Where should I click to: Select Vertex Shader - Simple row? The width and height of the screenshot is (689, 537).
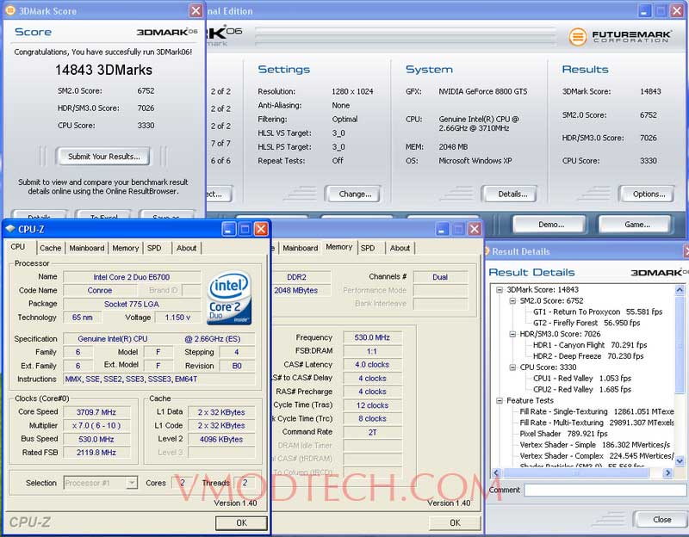594,445
